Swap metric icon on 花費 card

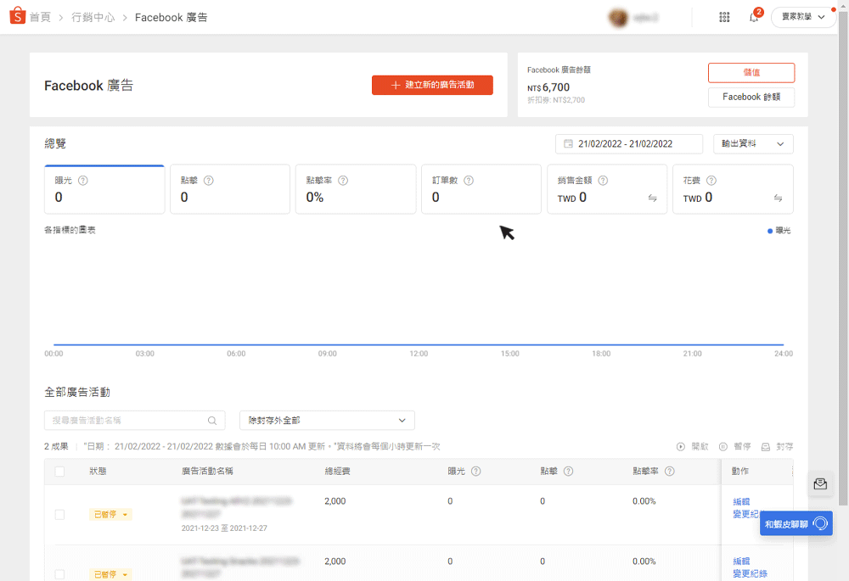[778, 198]
